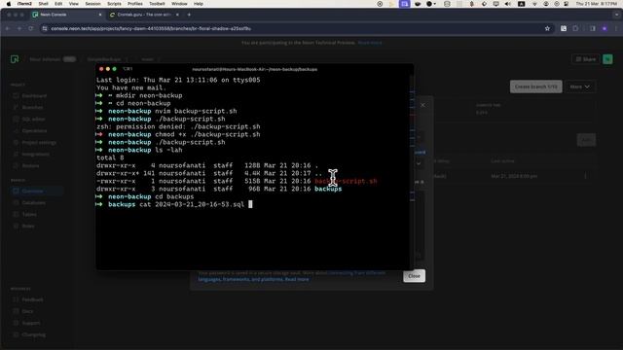Click the site info icon in address bar
The width and height of the screenshot is (623, 350).
point(45,28)
